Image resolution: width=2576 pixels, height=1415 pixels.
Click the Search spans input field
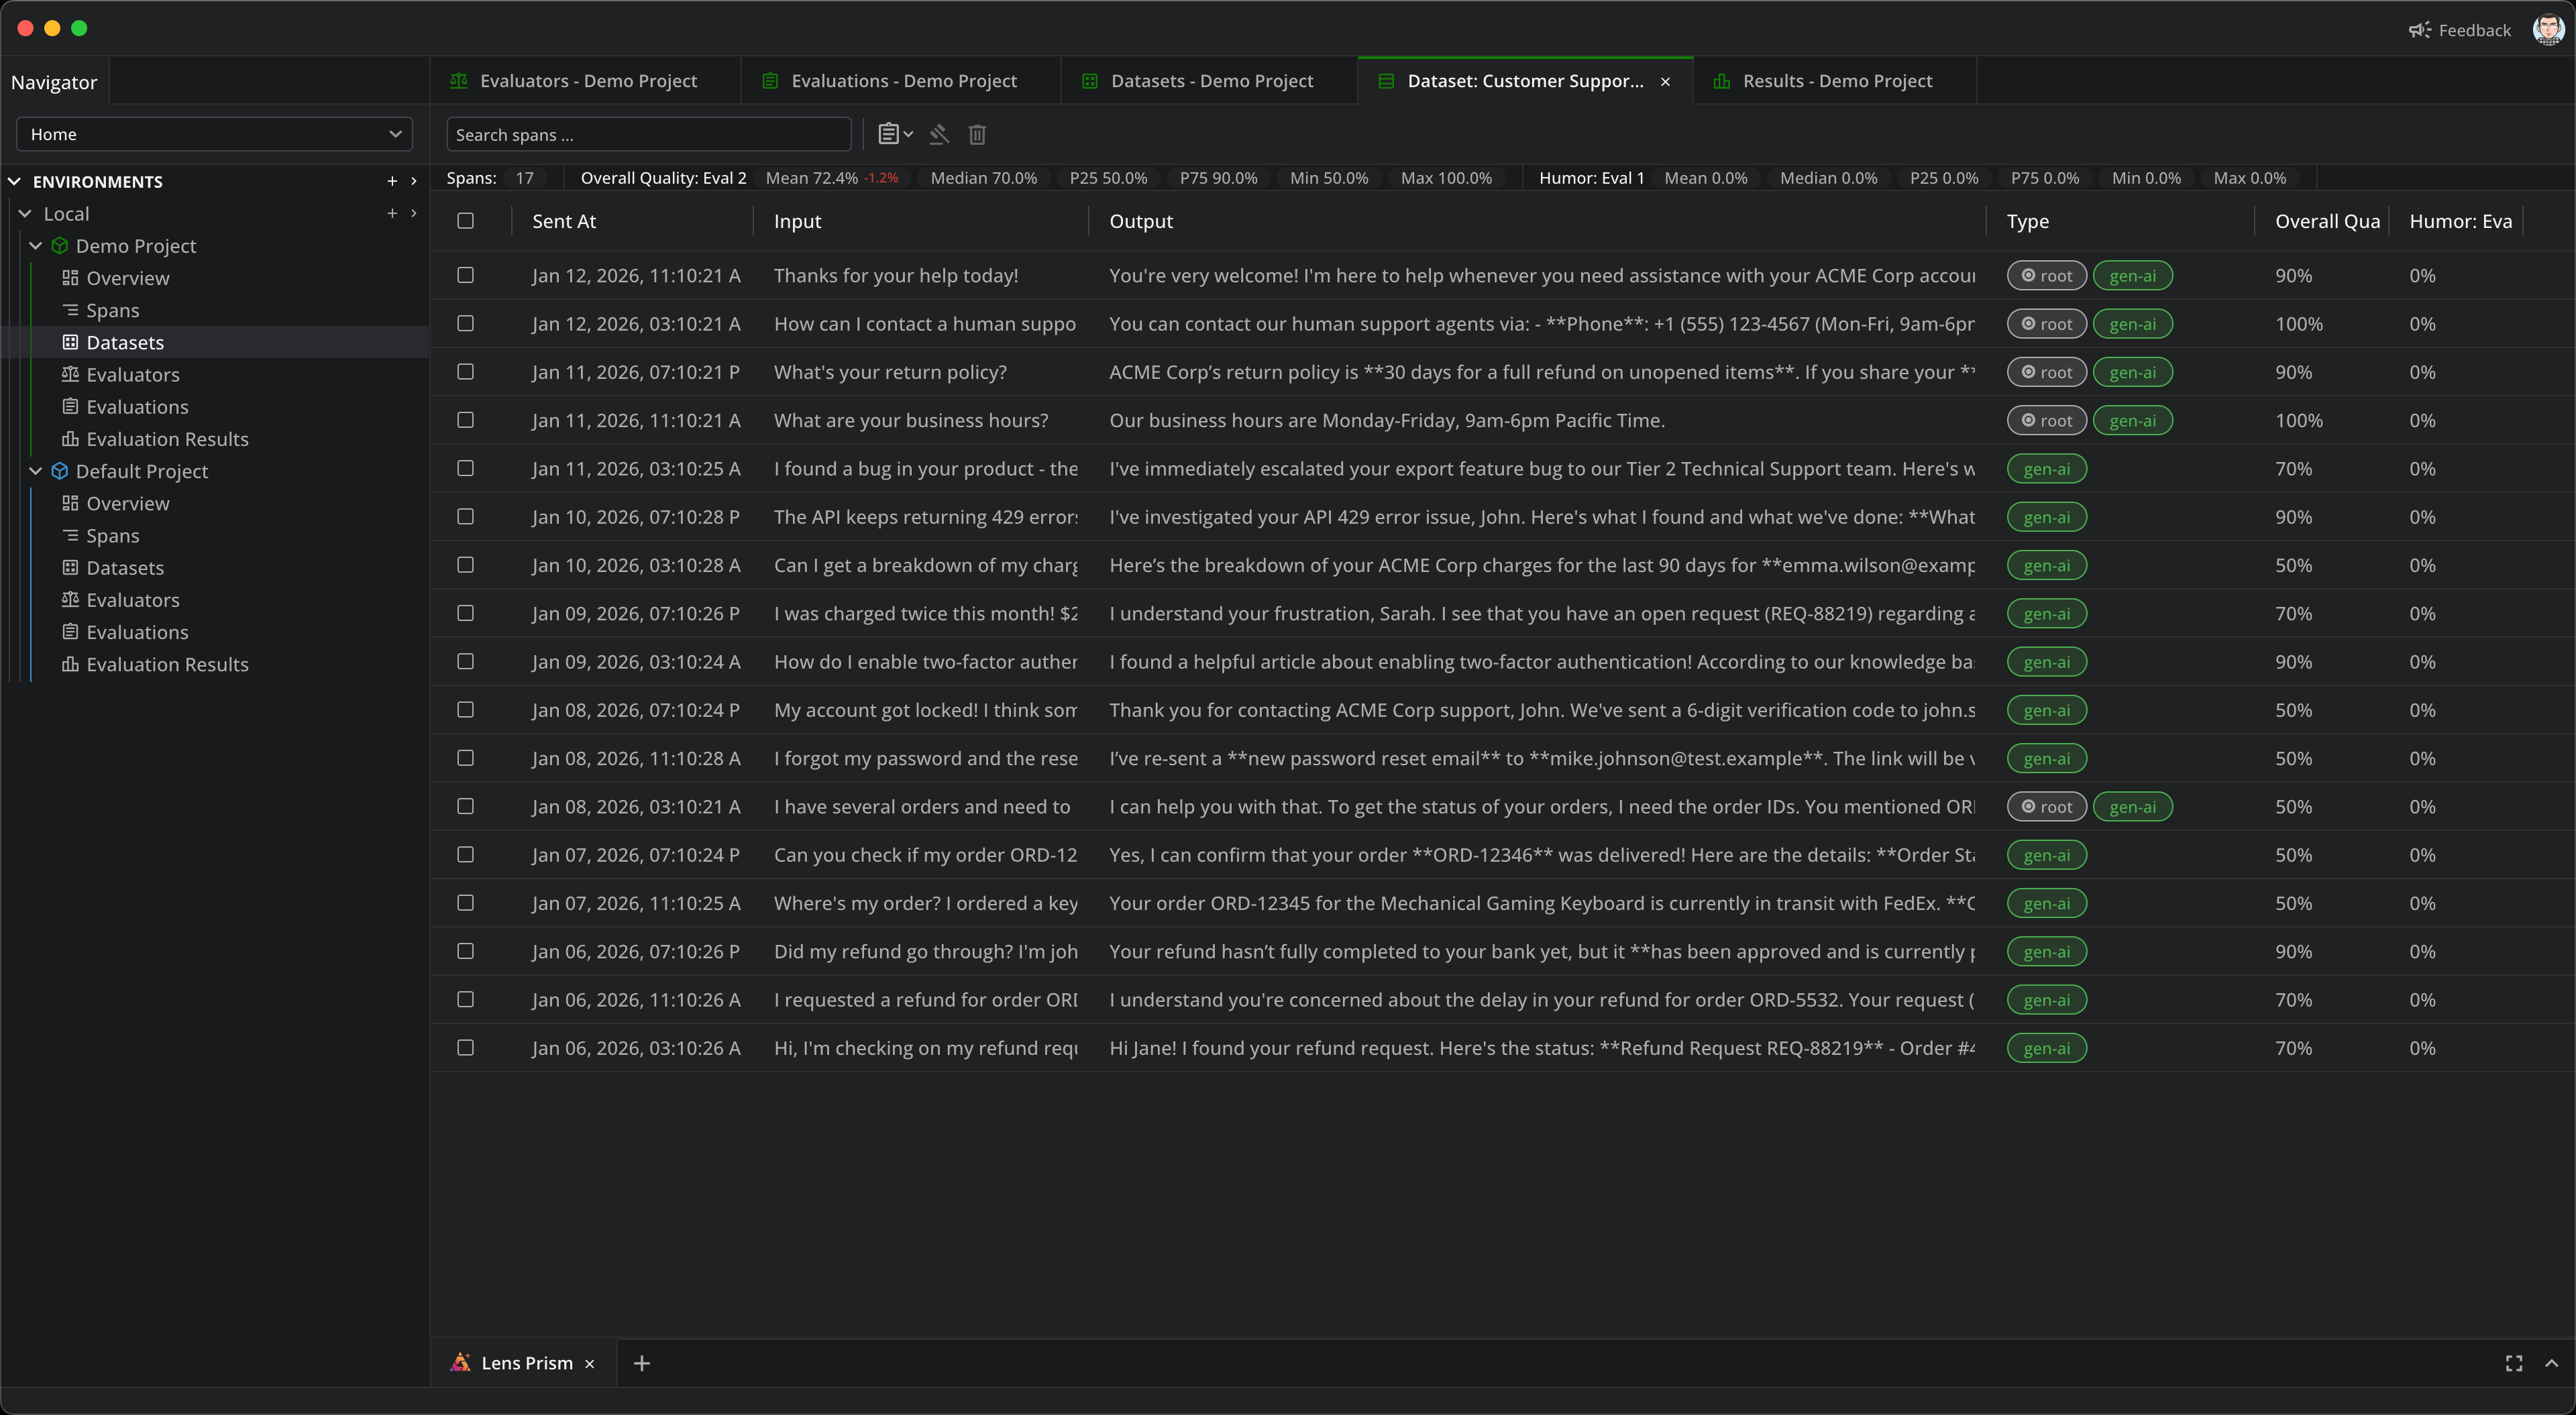tap(648, 135)
